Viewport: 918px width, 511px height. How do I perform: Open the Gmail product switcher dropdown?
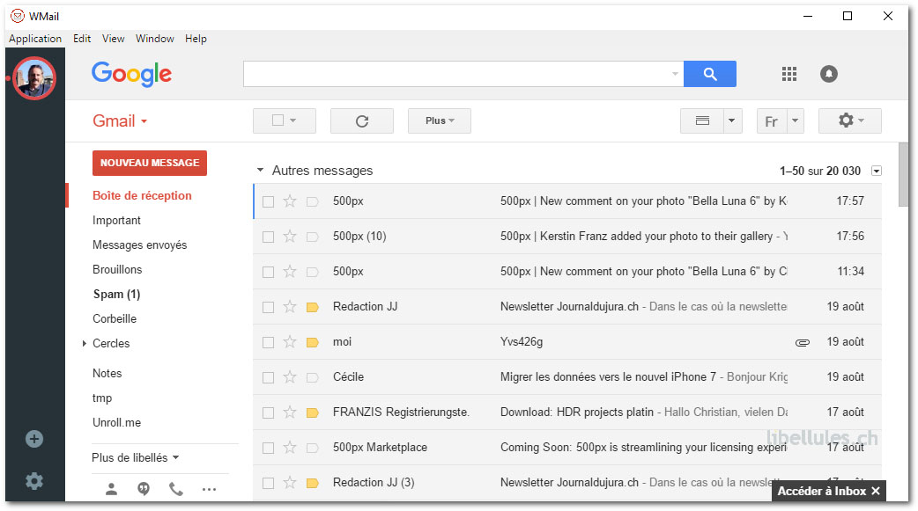[120, 121]
